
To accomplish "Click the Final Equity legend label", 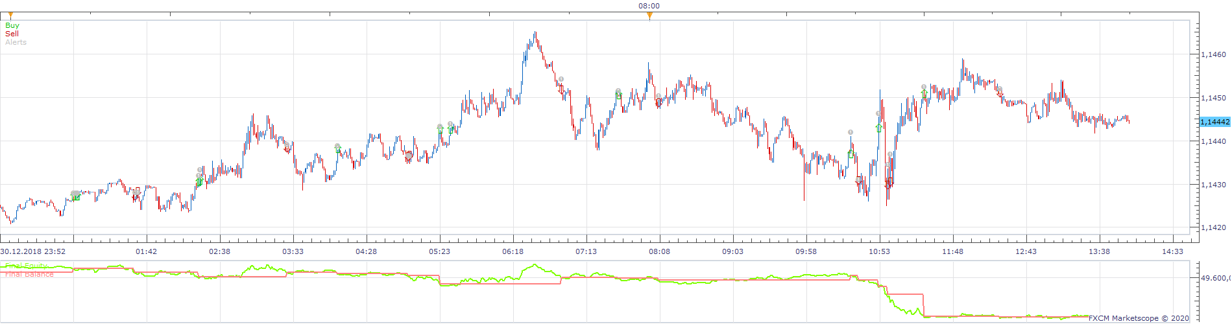I will point(26,266).
